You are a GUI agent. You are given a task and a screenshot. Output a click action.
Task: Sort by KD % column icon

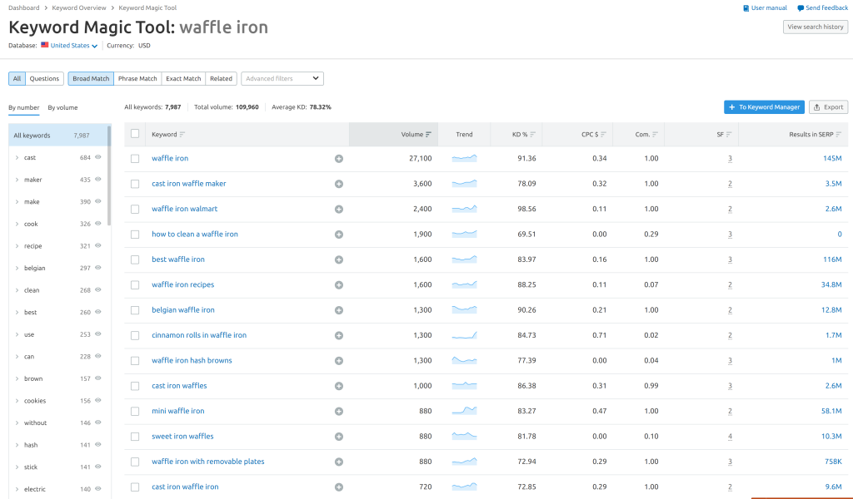point(533,134)
